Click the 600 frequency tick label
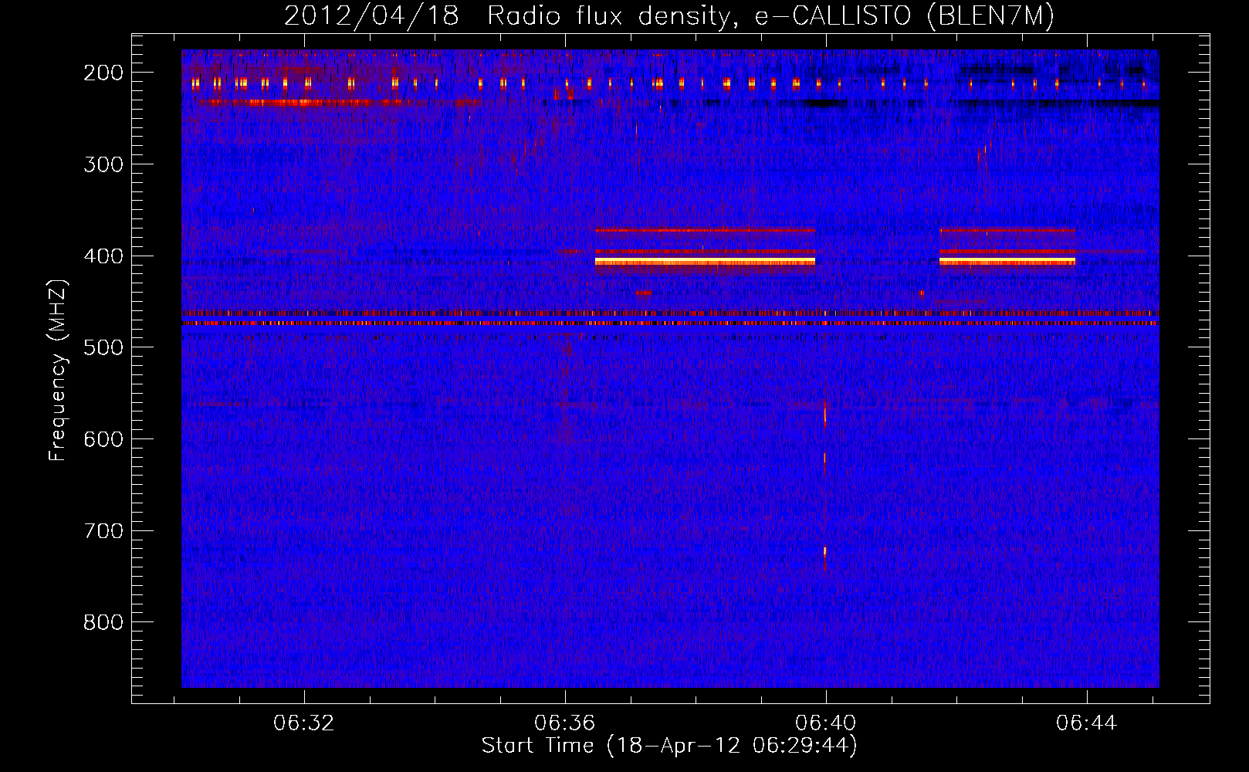1249x772 pixels. [103, 439]
